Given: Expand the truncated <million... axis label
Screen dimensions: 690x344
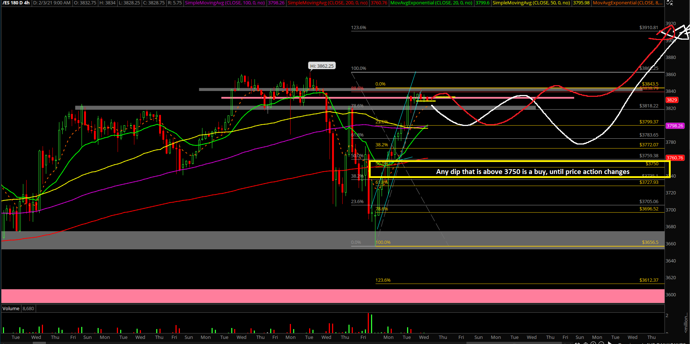Looking at the screenshot, I should pos(686,322).
